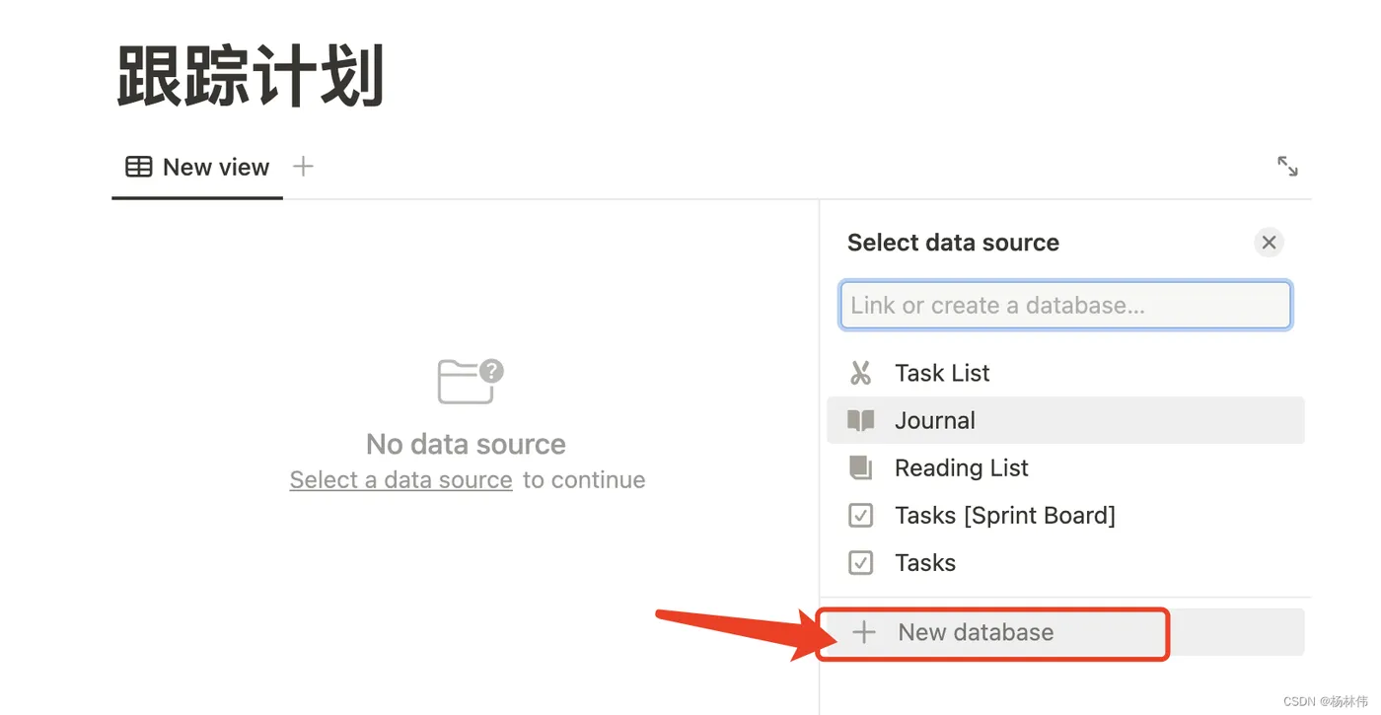Viewport: 1381px width, 715px height.
Task: Click the stacked pages icon beside Reading List
Action: tap(861, 468)
